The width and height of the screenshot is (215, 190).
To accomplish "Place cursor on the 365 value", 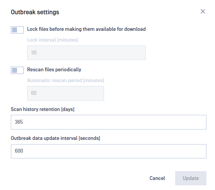I will [x=19, y=122].
